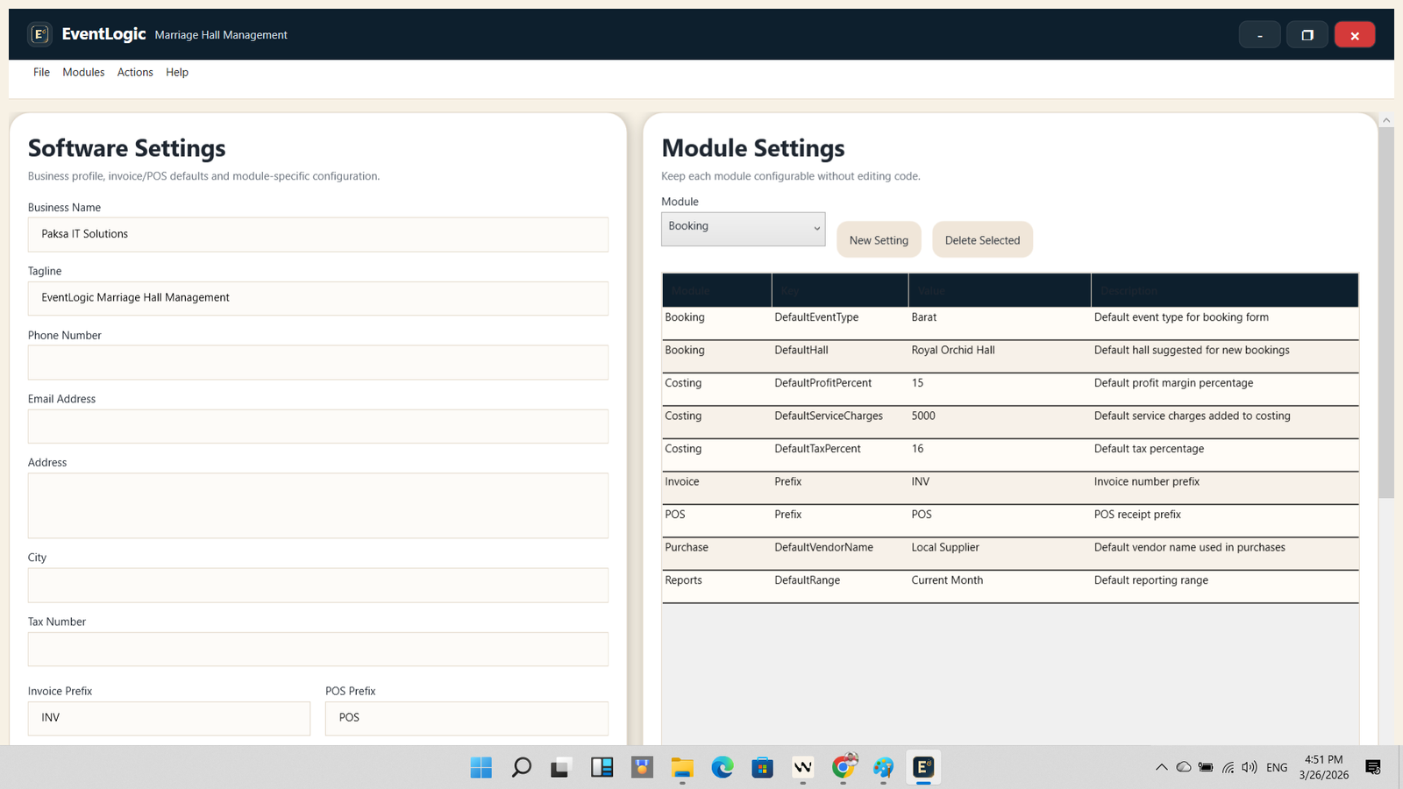Open the Modules menu
This screenshot has height=789, width=1403.
pyautogui.click(x=83, y=73)
